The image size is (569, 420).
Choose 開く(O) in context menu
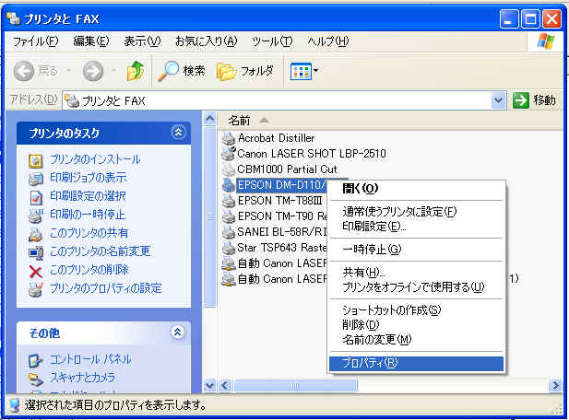tap(416, 189)
